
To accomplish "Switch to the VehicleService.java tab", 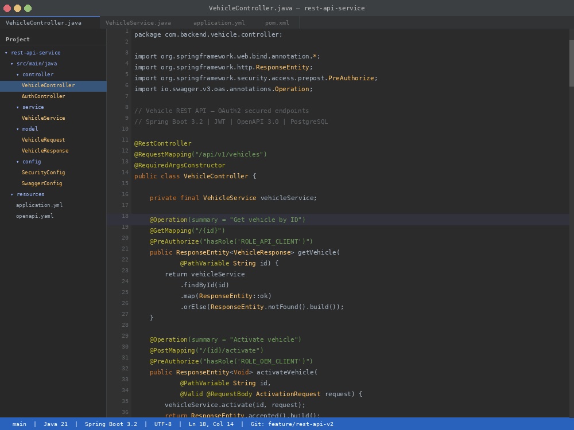I will [x=138, y=23].
